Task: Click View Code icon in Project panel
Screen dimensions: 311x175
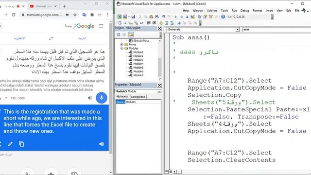Action: tap(119, 35)
